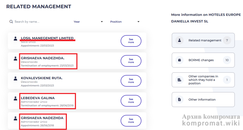The width and height of the screenshot is (243, 130).
Task: Click the search magnifier icon
Action: click(x=11, y=22)
